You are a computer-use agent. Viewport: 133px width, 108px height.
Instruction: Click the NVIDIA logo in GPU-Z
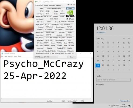click(x=70, y=14)
